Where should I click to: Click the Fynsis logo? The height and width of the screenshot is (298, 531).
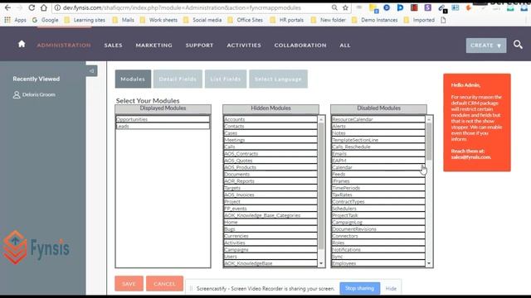coord(37,248)
